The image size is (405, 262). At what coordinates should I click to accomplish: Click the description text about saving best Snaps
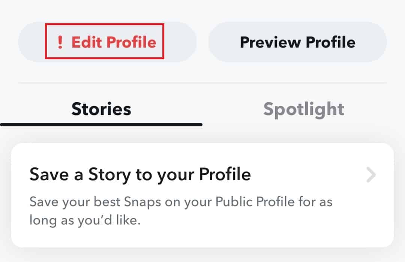tap(181, 202)
